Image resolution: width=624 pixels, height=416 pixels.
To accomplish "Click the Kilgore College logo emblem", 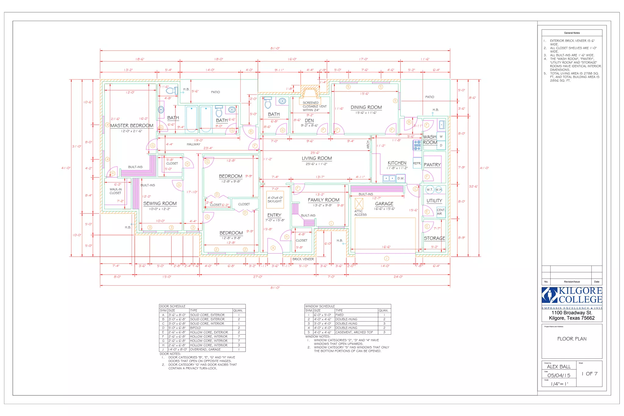I will 549,295.
